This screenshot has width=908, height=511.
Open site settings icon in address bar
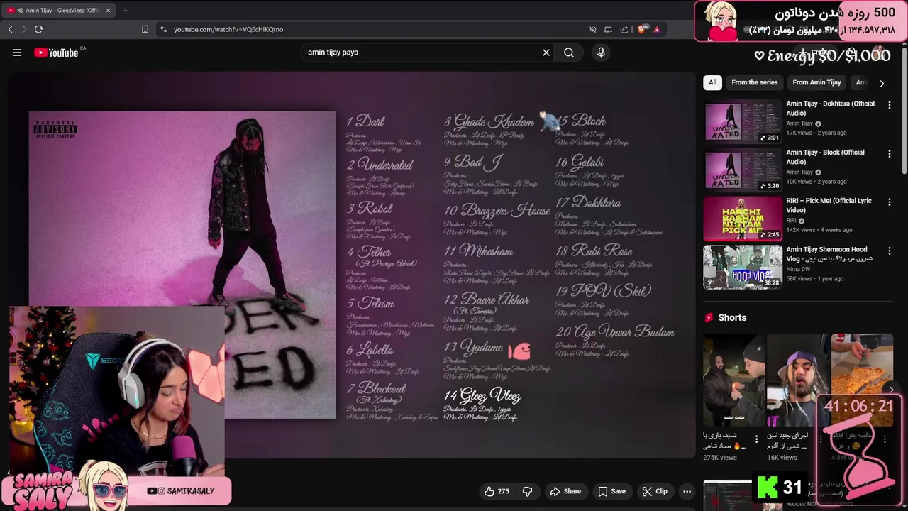click(x=163, y=29)
